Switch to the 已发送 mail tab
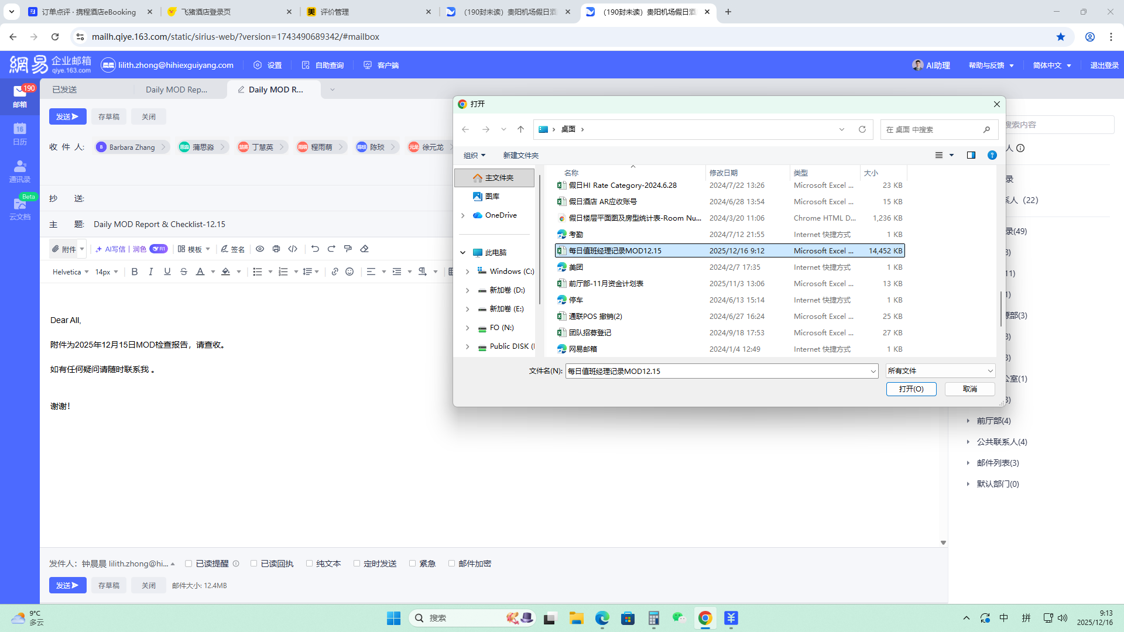Screen dimensions: 1124x632 point(64,90)
